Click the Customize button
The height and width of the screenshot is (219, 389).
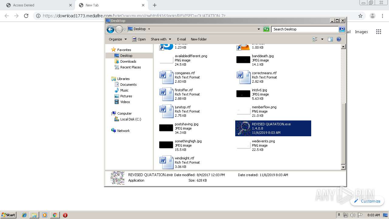point(367,201)
